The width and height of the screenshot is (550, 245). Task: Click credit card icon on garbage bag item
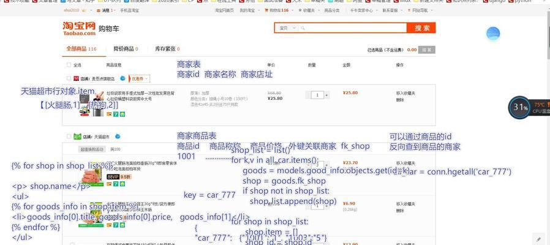point(109,114)
